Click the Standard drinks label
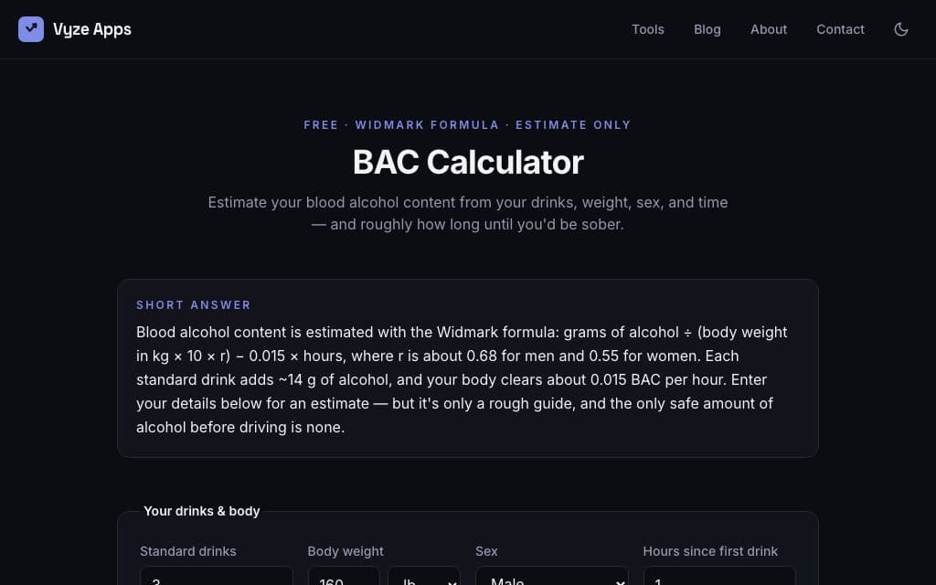936x585 pixels. tap(188, 551)
